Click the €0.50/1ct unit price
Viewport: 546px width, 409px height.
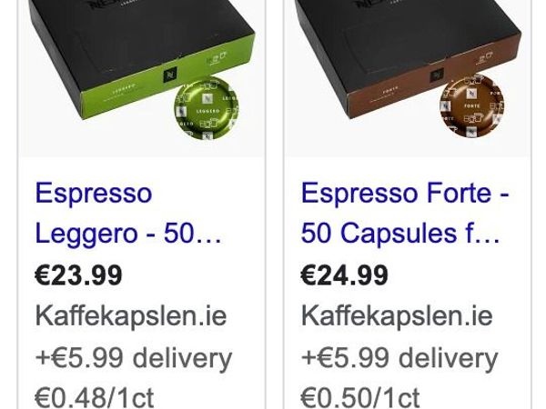pos(360,397)
